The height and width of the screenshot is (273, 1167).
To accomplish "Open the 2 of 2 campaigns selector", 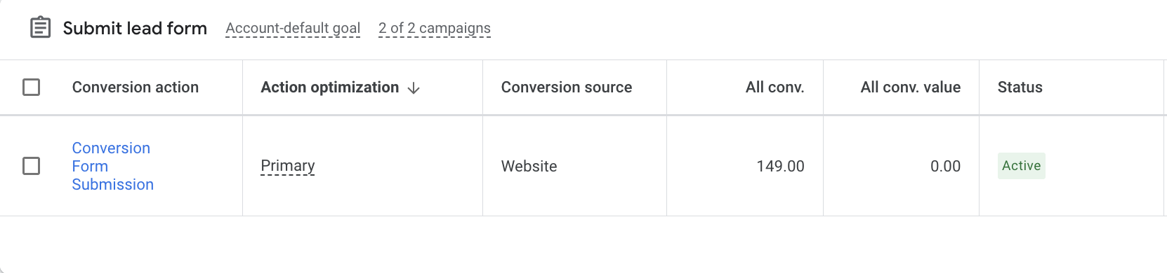I will pyautogui.click(x=435, y=28).
